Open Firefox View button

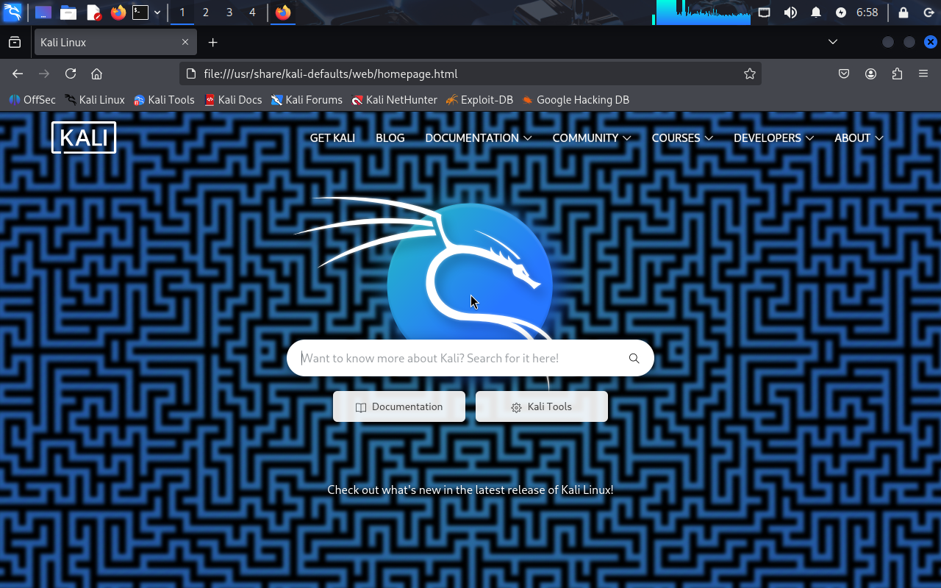click(x=15, y=43)
